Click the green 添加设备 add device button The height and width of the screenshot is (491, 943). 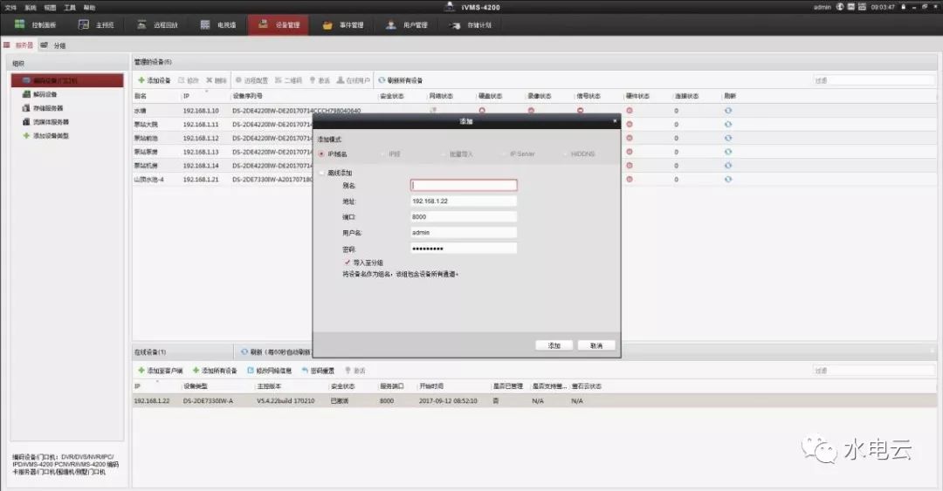[155, 80]
